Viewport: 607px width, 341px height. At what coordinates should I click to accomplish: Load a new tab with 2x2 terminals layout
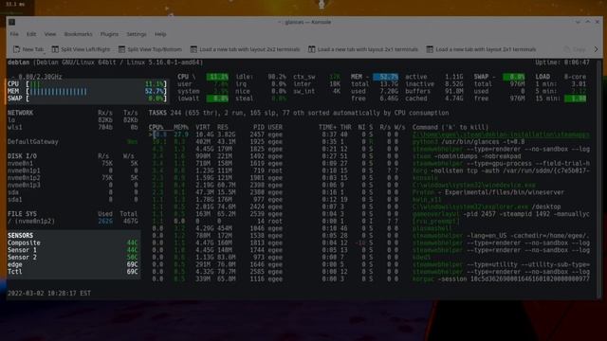tap(245, 49)
